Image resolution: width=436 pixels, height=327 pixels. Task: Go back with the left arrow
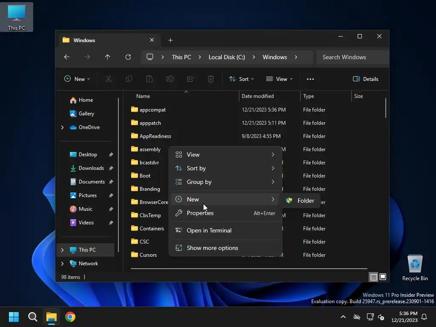click(x=67, y=57)
